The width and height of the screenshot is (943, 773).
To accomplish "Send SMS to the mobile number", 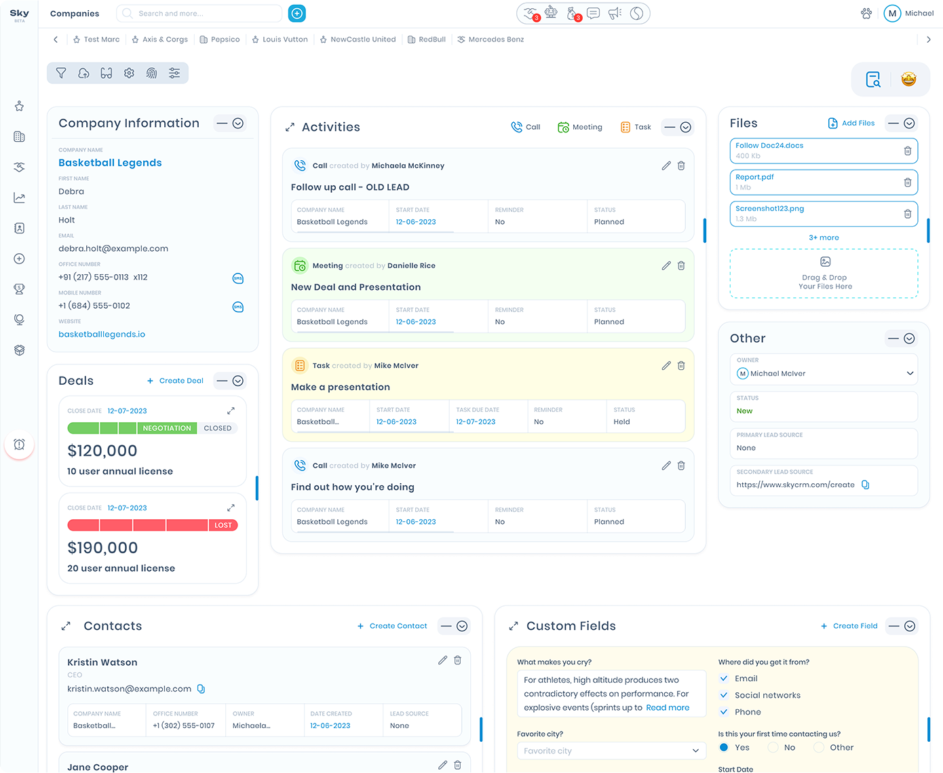I will [237, 307].
